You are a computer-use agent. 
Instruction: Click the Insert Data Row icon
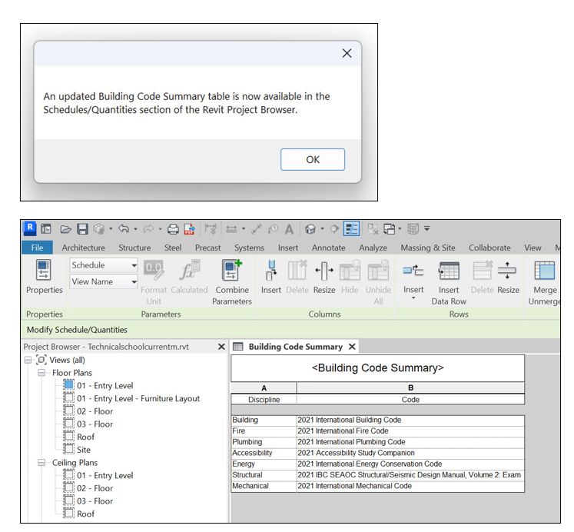(x=449, y=271)
